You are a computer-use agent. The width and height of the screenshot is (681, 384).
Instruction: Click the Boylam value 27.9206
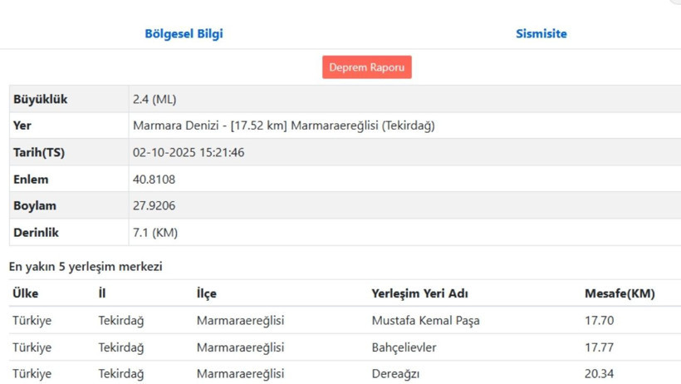click(154, 206)
